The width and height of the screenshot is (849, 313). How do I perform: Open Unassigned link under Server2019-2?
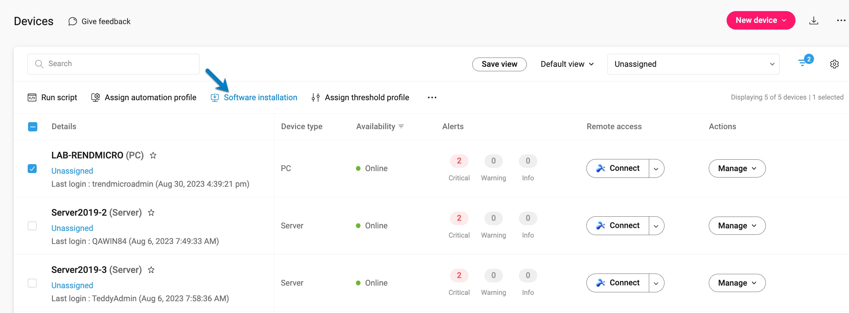coord(72,228)
